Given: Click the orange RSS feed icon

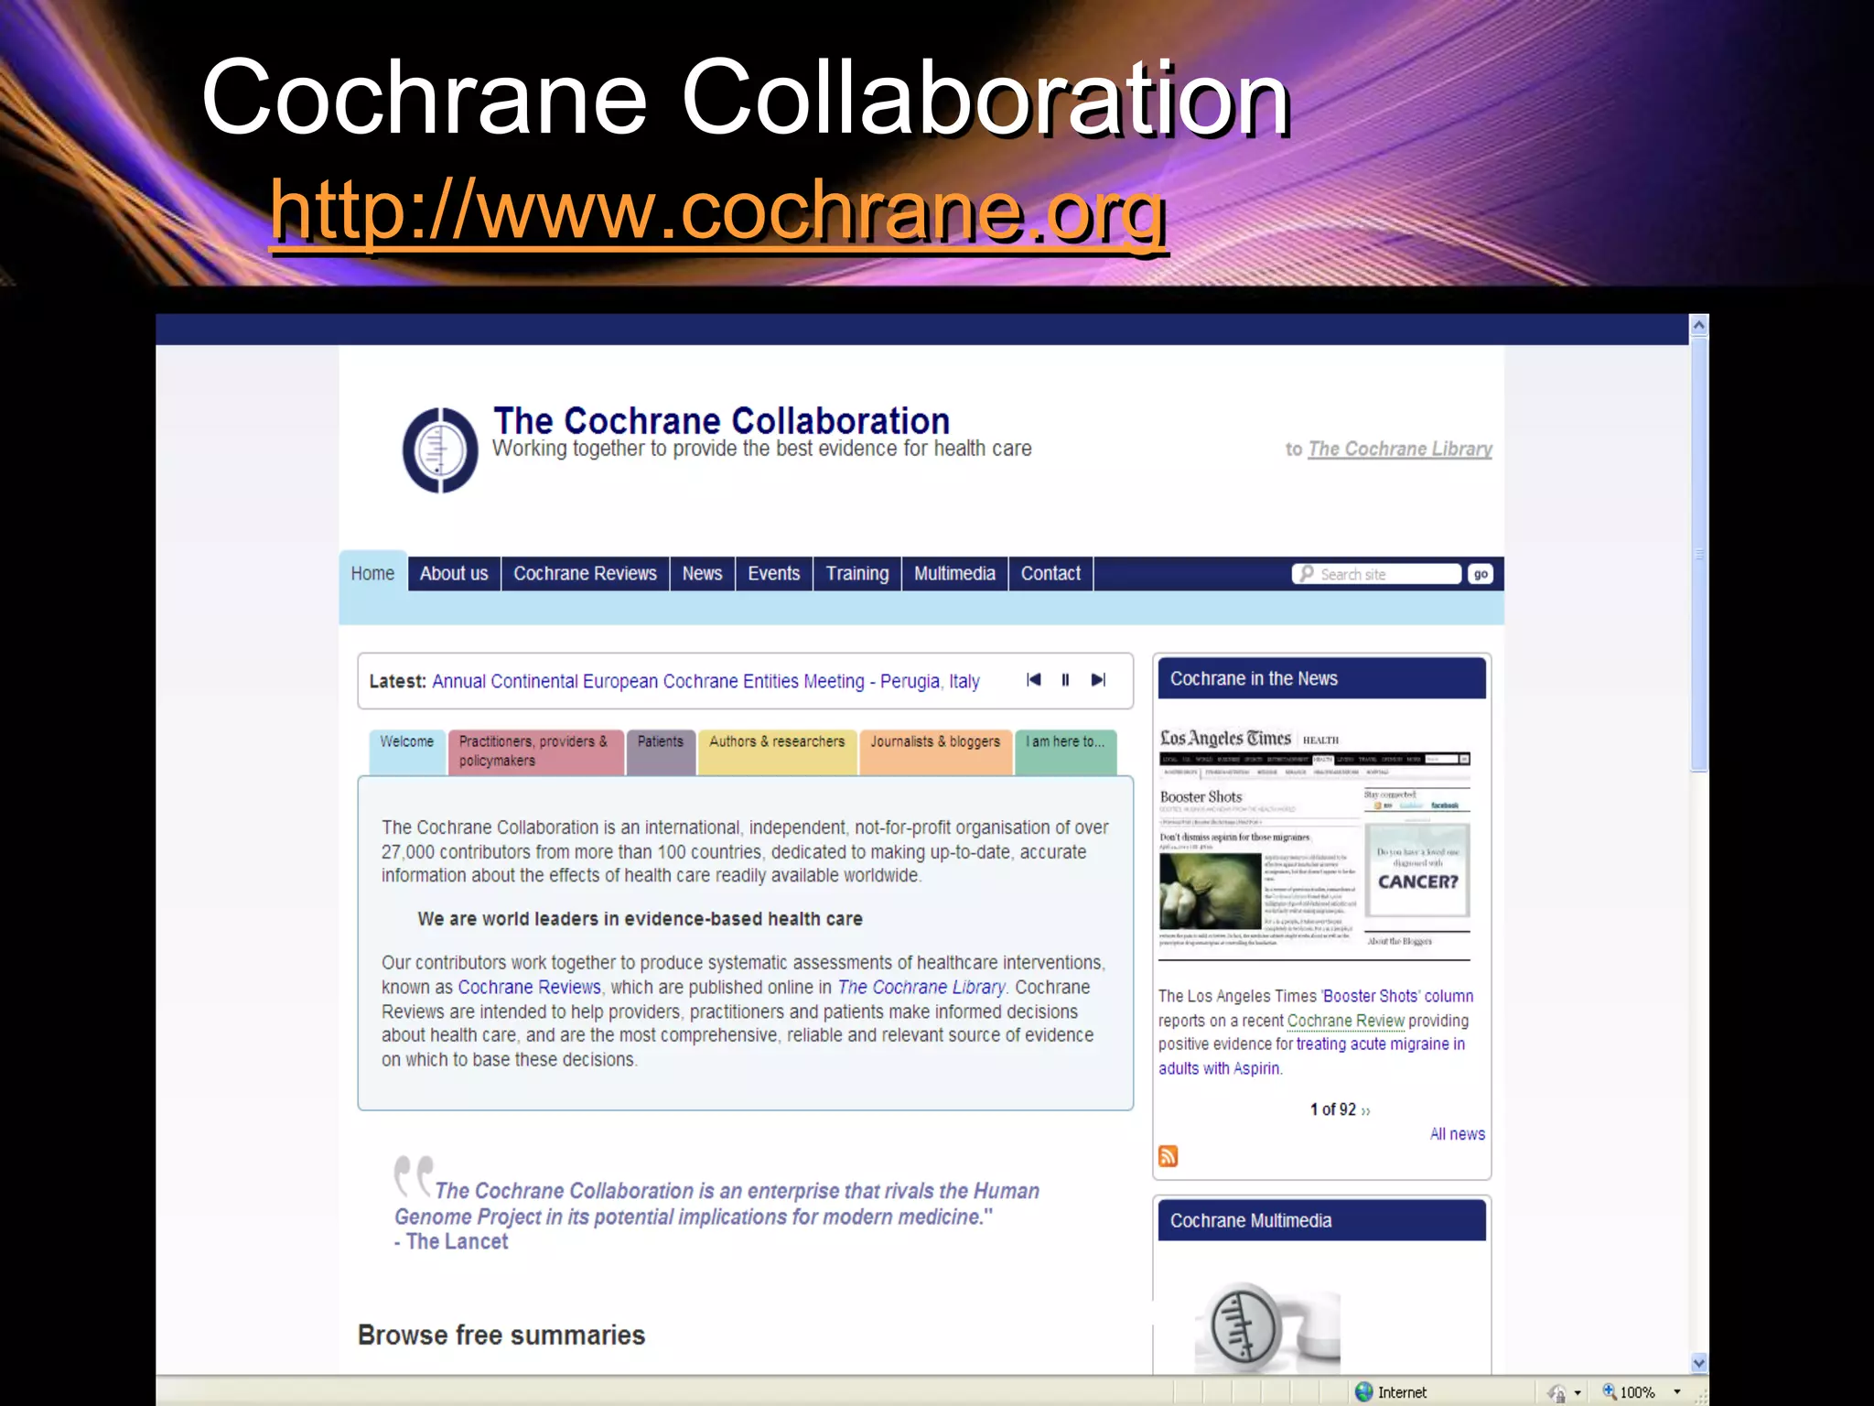Looking at the screenshot, I should pos(1168,1156).
